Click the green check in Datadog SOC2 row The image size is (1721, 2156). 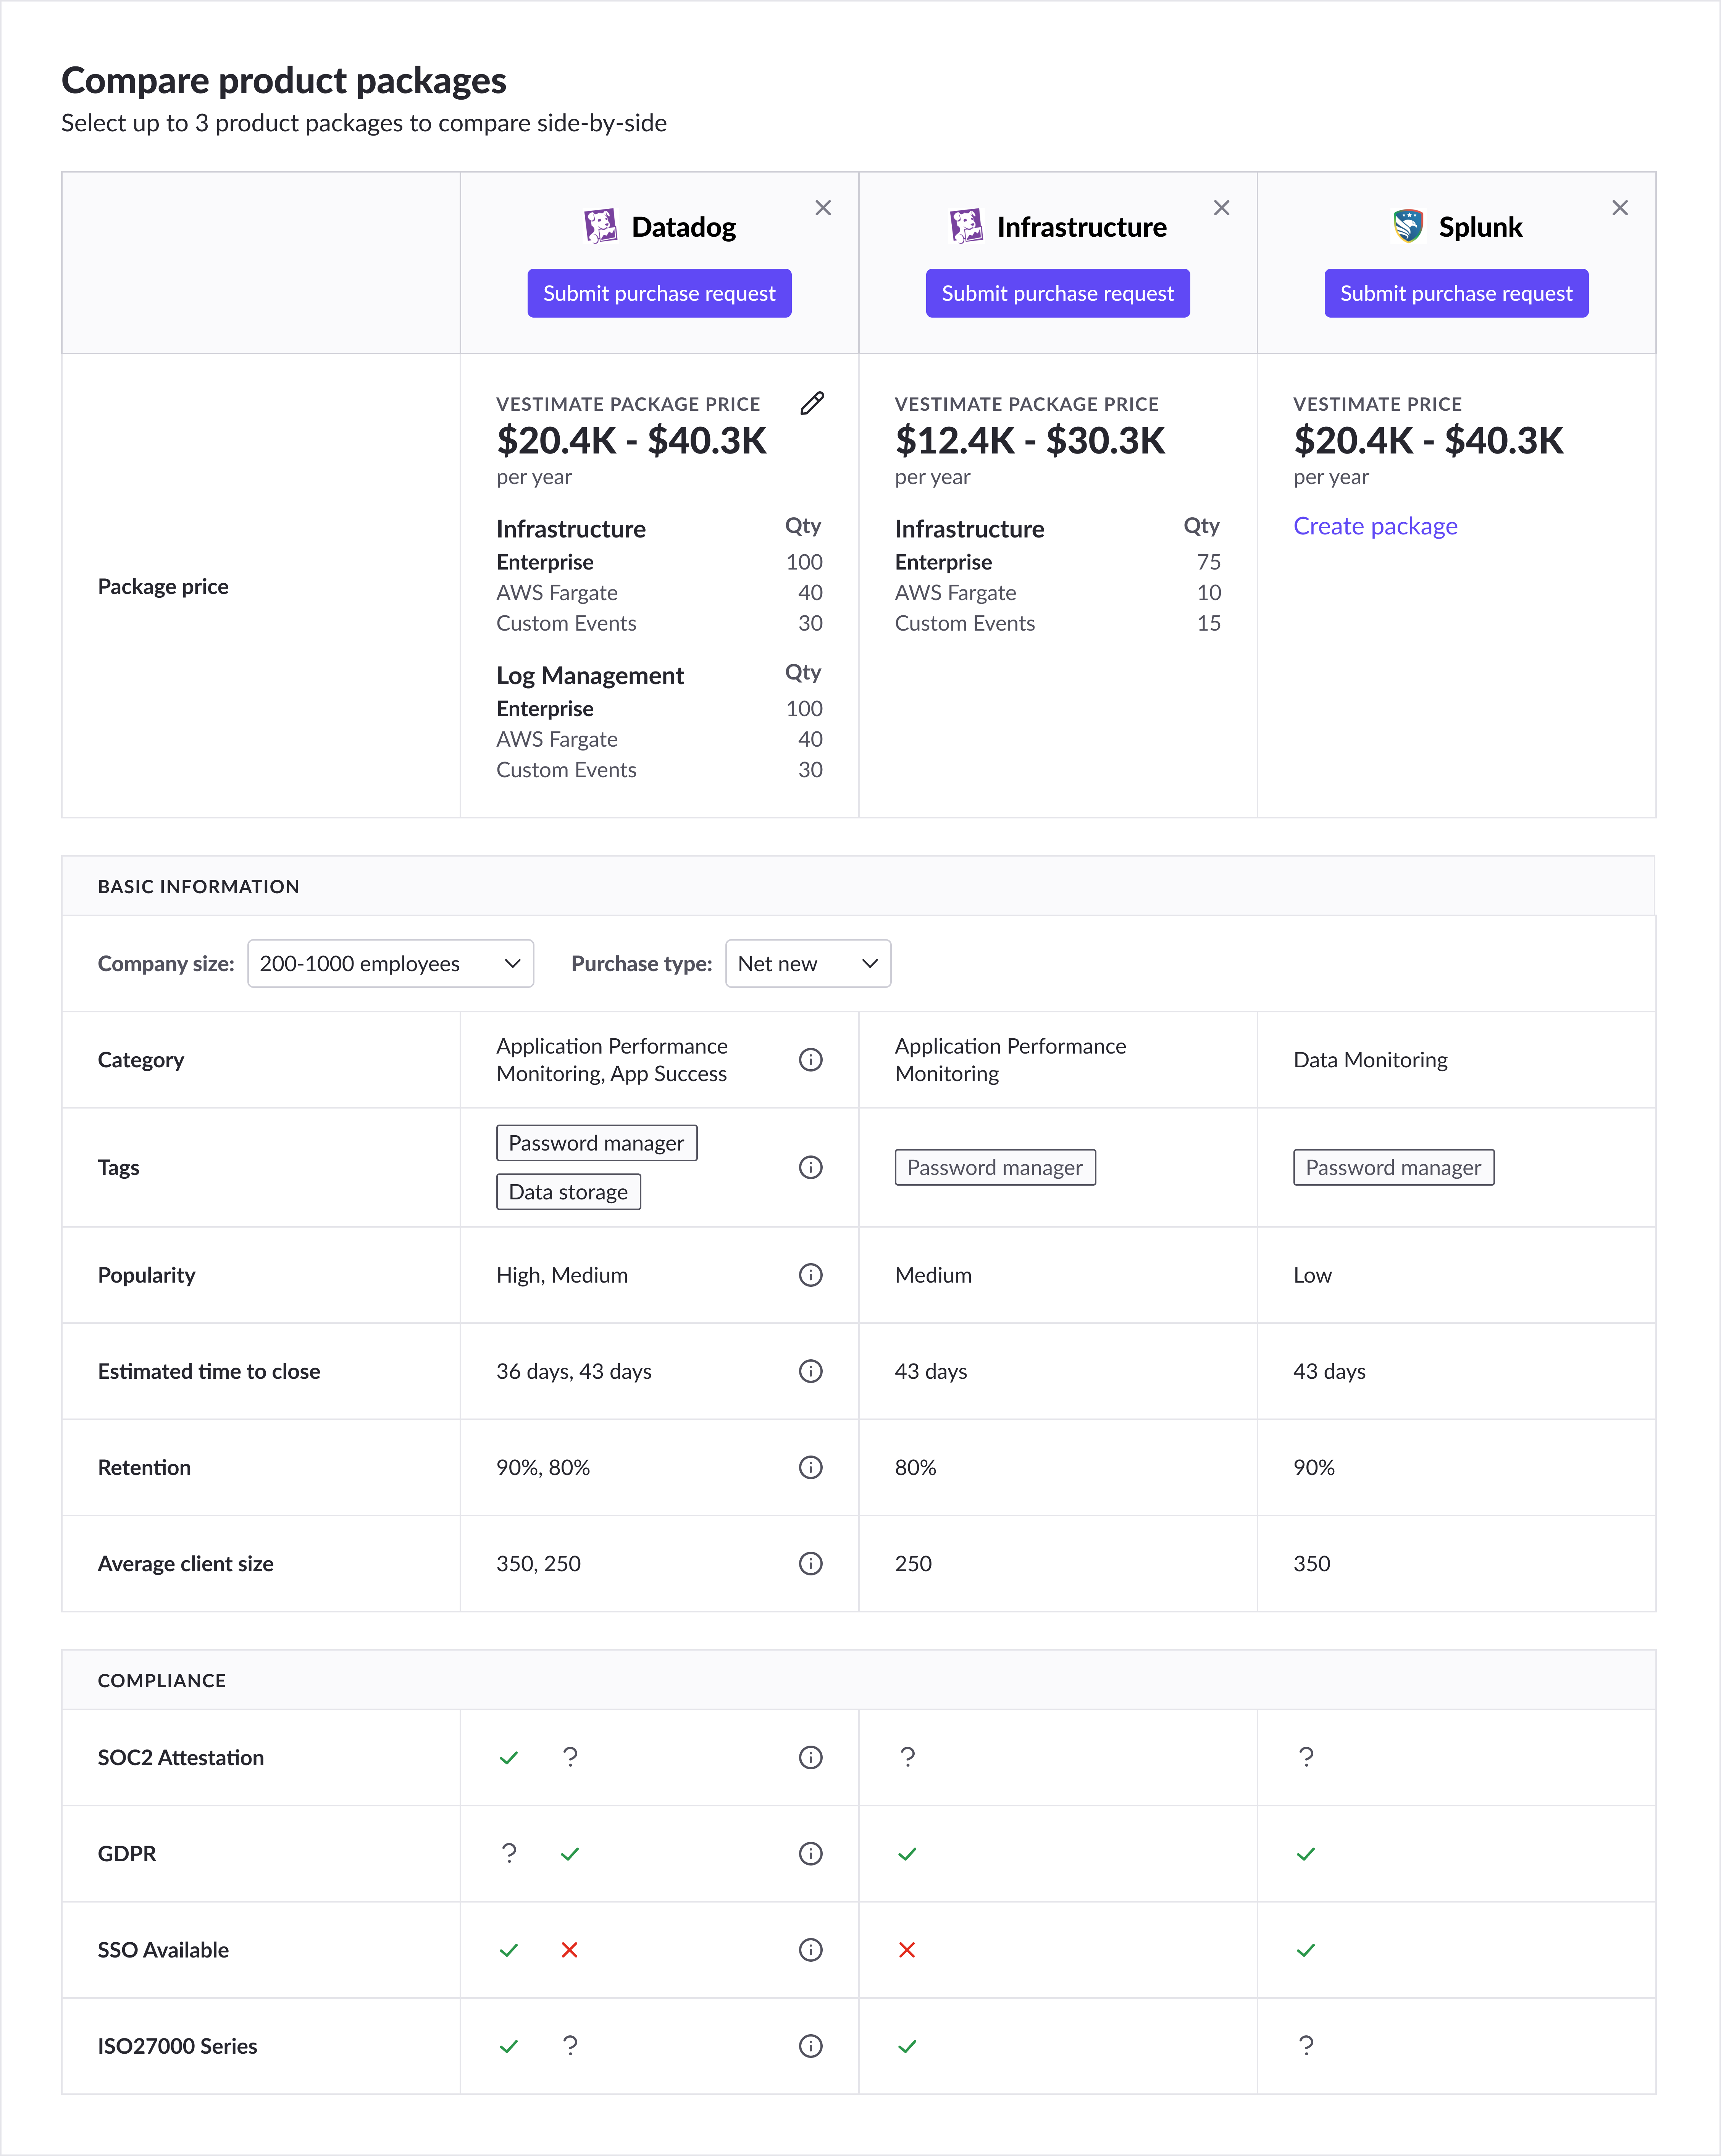coord(509,1758)
